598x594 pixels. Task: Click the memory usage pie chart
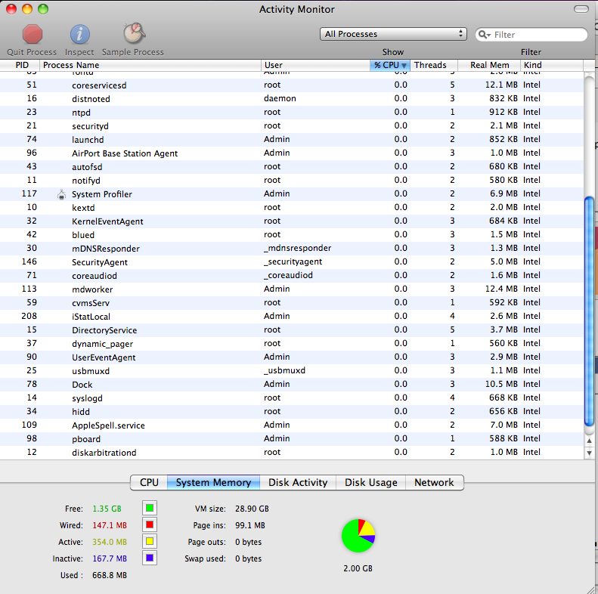[358, 536]
